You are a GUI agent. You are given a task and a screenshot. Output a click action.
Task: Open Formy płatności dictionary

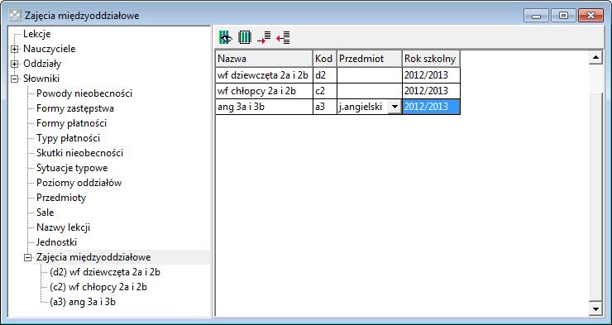pyautogui.click(x=71, y=123)
